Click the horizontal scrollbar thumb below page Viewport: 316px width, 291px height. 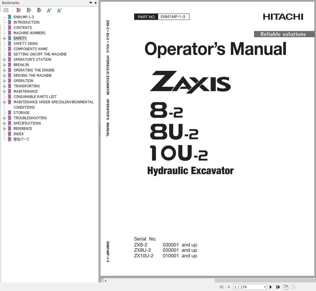[x=265, y=280]
